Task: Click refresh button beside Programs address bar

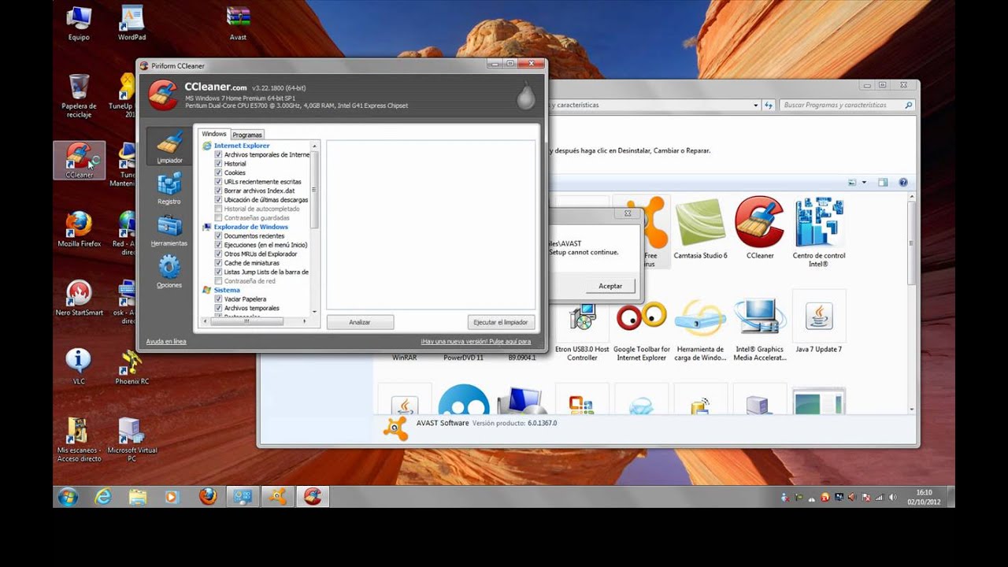Action: tap(769, 105)
